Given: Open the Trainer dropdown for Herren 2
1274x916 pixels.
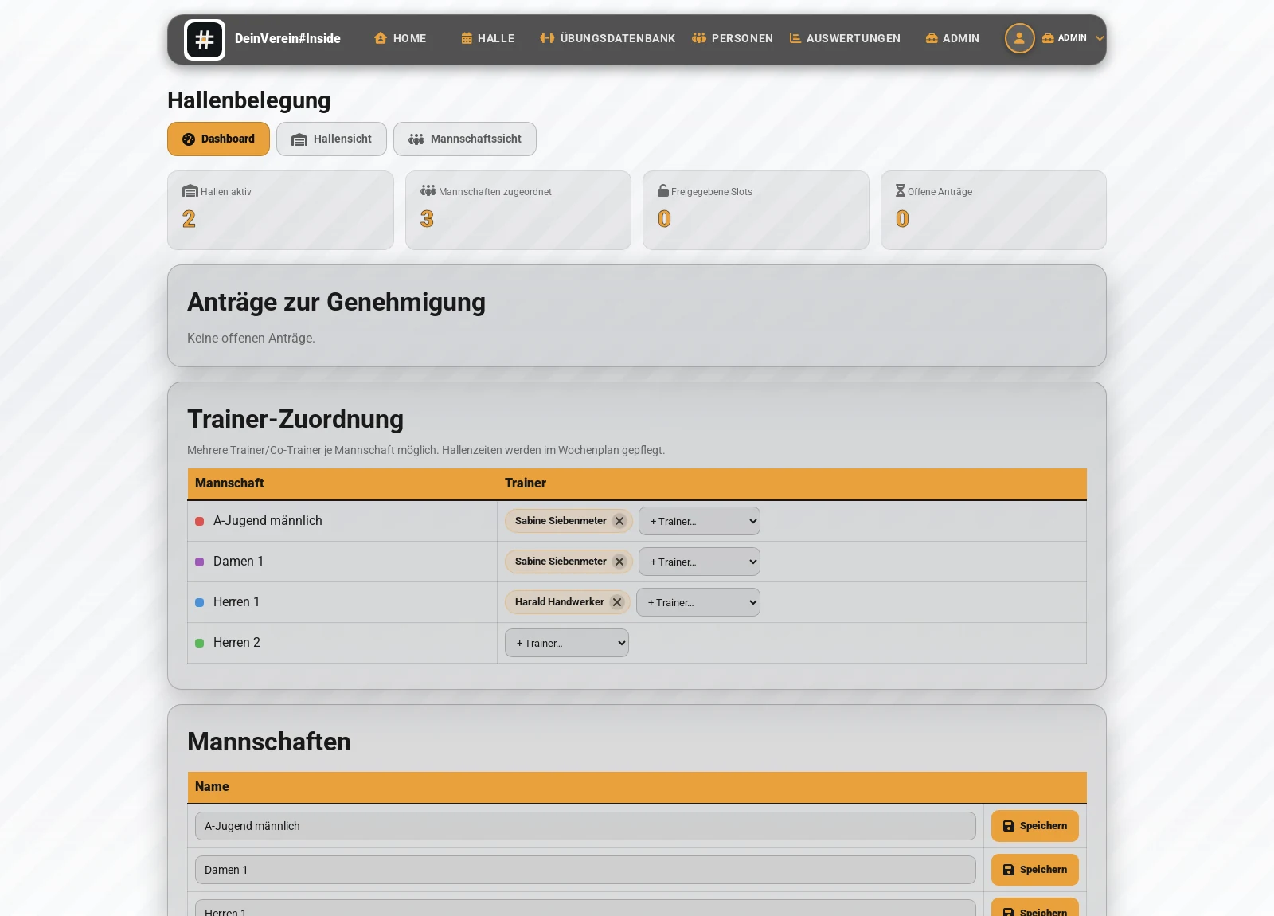Looking at the screenshot, I should click(x=567, y=643).
